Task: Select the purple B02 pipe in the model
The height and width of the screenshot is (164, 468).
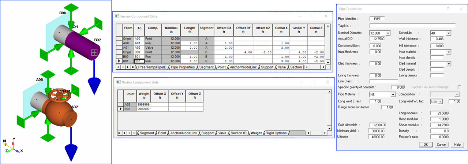Action: click(83, 46)
